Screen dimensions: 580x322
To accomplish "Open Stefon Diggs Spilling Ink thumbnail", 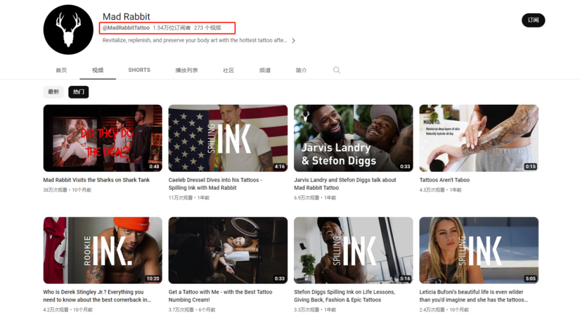I will click(x=353, y=250).
